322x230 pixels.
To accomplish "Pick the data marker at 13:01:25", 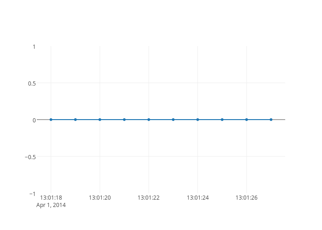I will [222, 120].
